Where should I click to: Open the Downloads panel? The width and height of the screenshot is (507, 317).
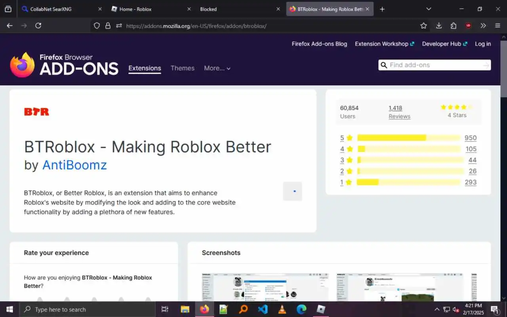pyautogui.click(x=439, y=26)
